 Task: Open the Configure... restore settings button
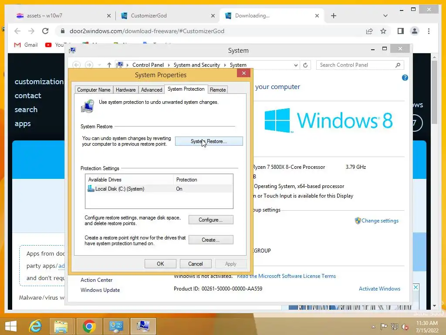(211, 220)
